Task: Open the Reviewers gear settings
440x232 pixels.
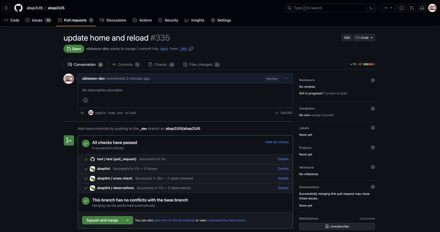Action: (373, 80)
